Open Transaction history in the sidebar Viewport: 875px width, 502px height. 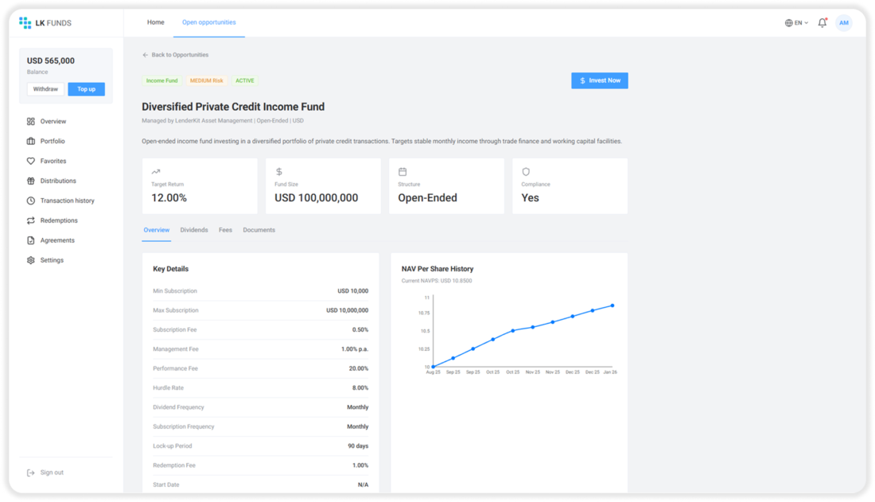67,200
